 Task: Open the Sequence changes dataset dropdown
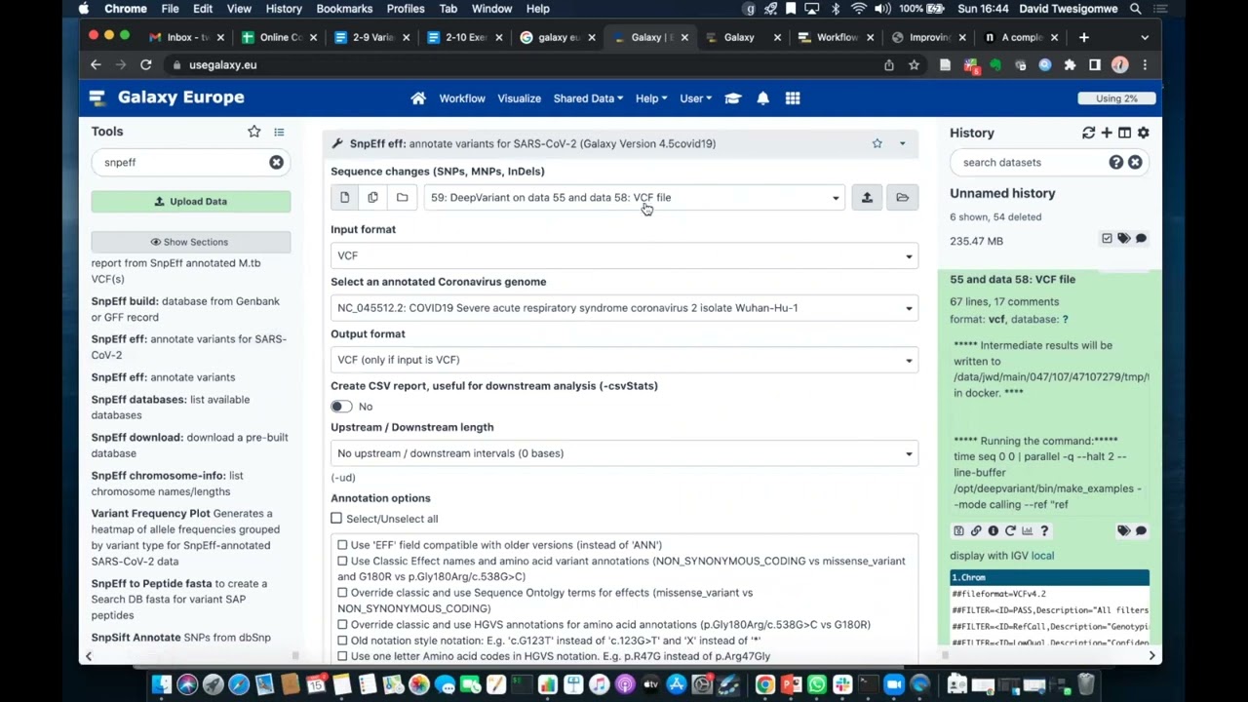[635, 198]
